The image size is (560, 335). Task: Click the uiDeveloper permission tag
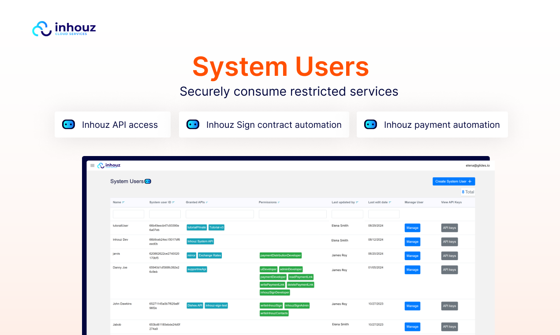pyautogui.click(x=269, y=269)
